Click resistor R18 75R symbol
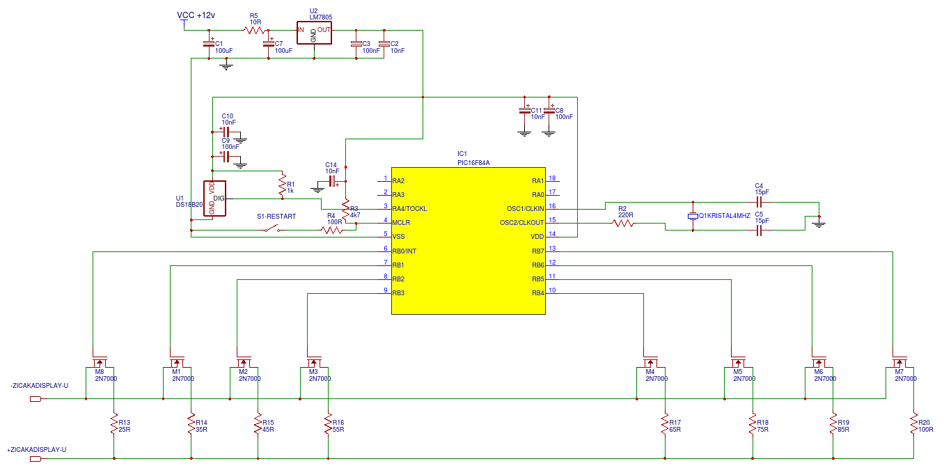The image size is (944, 468). pyautogui.click(x=752, y=425)
